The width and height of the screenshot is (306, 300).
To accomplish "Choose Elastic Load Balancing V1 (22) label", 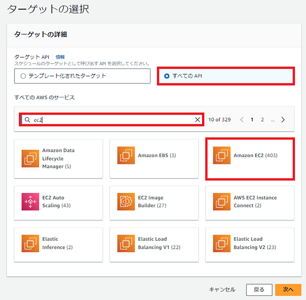I will (159, 243).
